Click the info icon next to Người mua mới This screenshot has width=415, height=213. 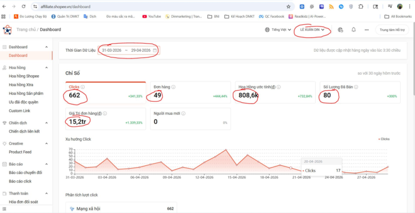point(183,113)
